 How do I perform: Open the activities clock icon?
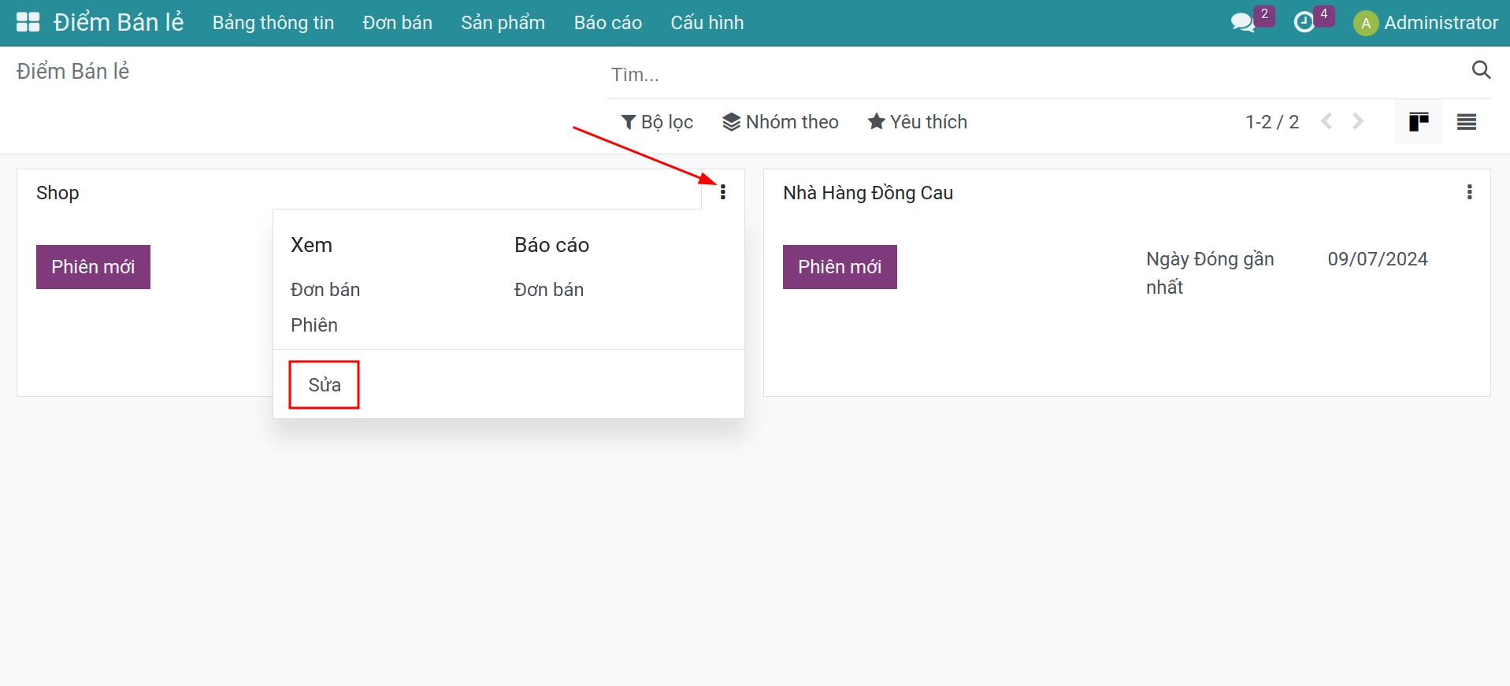1304,23
